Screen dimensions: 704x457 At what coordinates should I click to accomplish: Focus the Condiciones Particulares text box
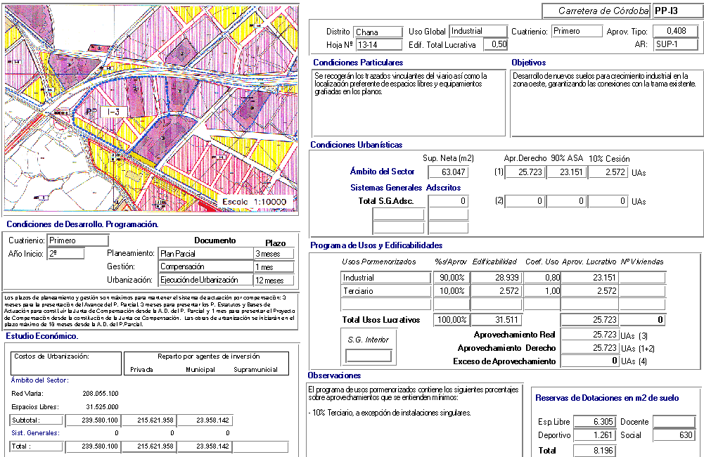[408, 103]
